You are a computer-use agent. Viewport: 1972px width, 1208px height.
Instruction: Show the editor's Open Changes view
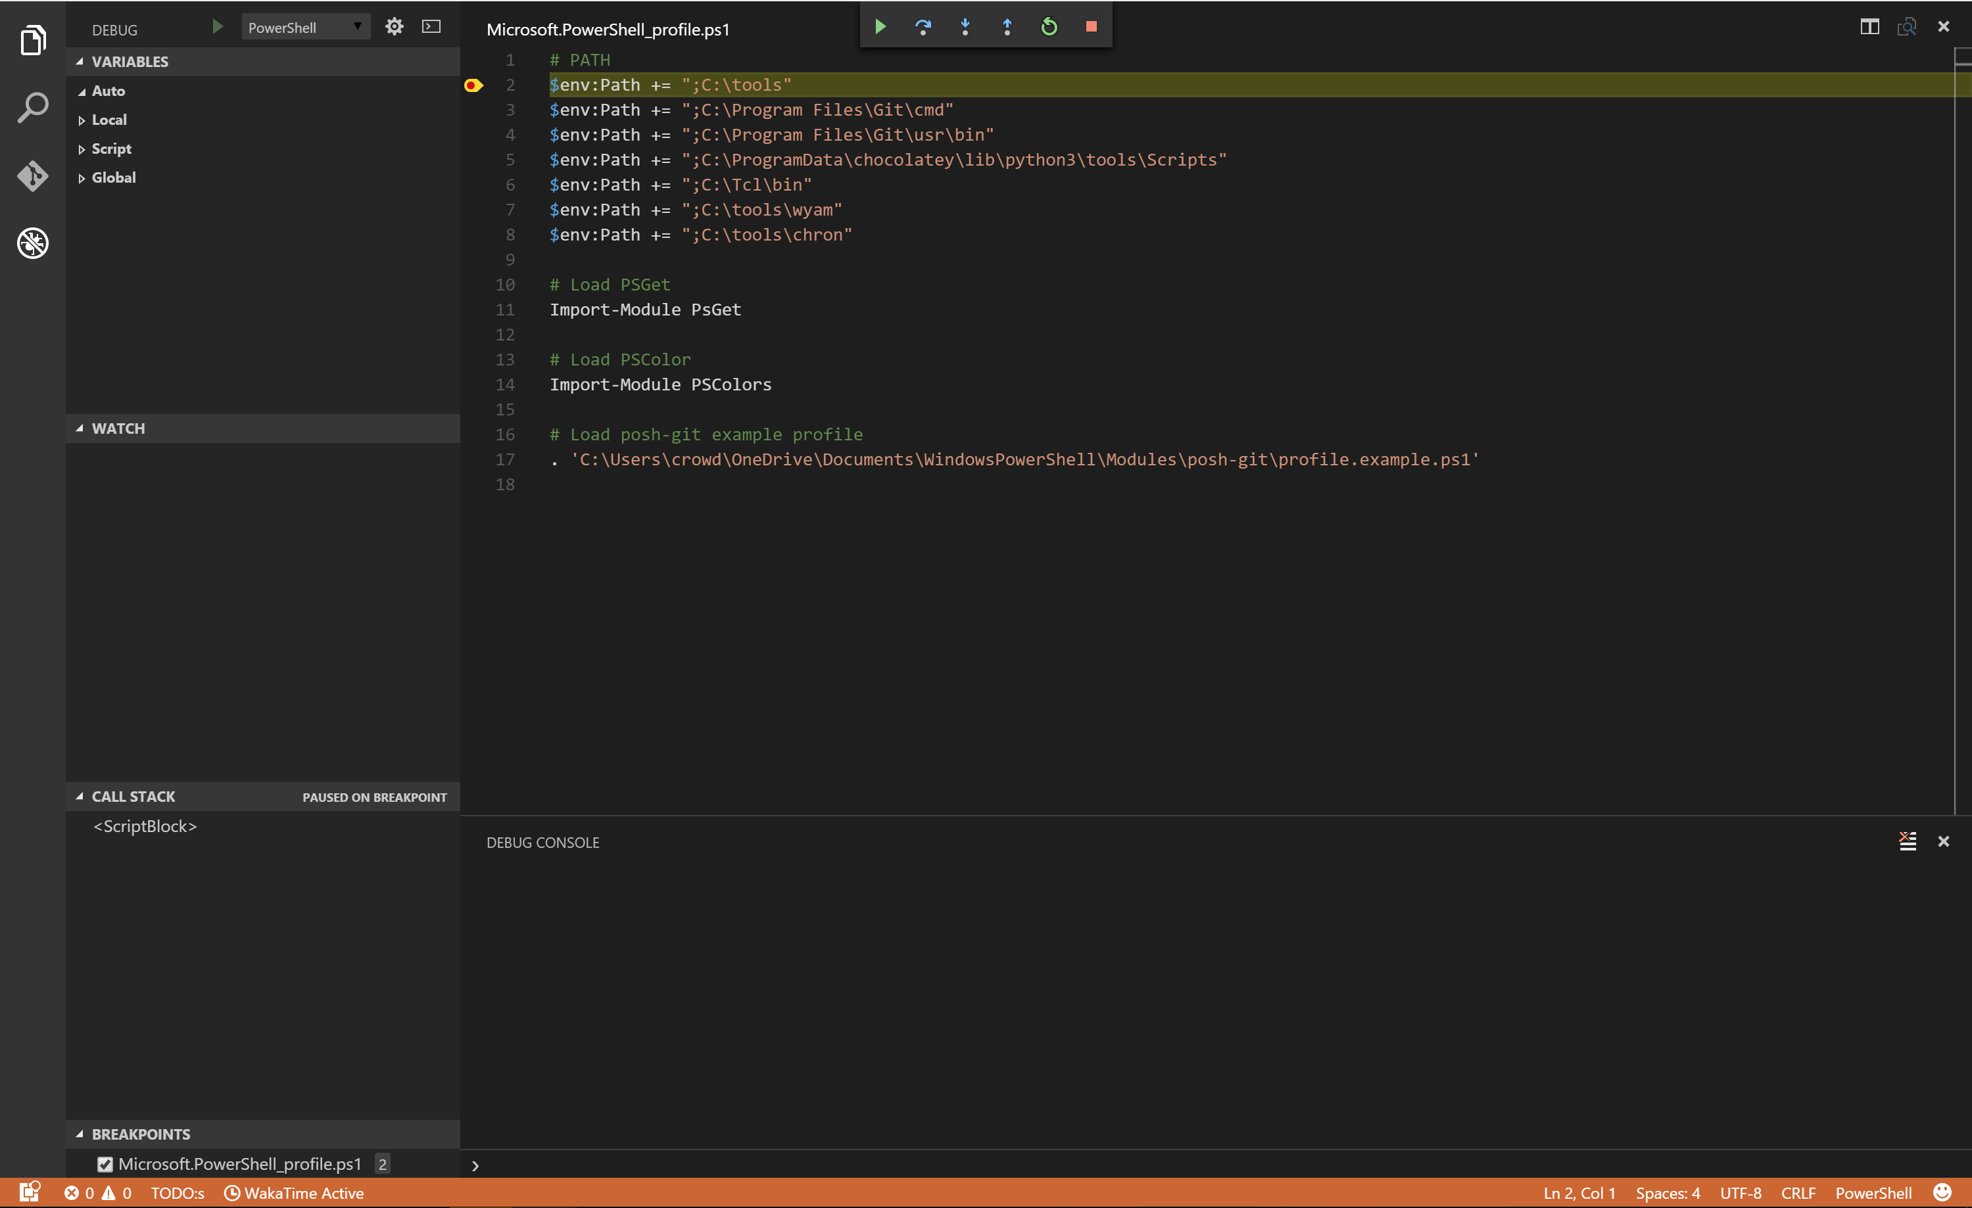[1906, 26]
